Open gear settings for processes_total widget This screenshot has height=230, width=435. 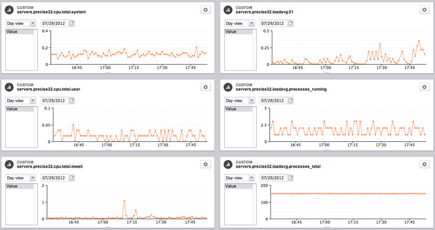click(425, 164)
